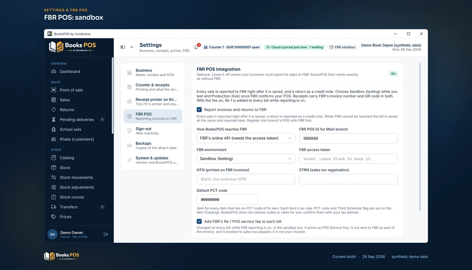Open the Catalog icon
The width and height of the screenshot is (472, 270).
tap(54, 158)
